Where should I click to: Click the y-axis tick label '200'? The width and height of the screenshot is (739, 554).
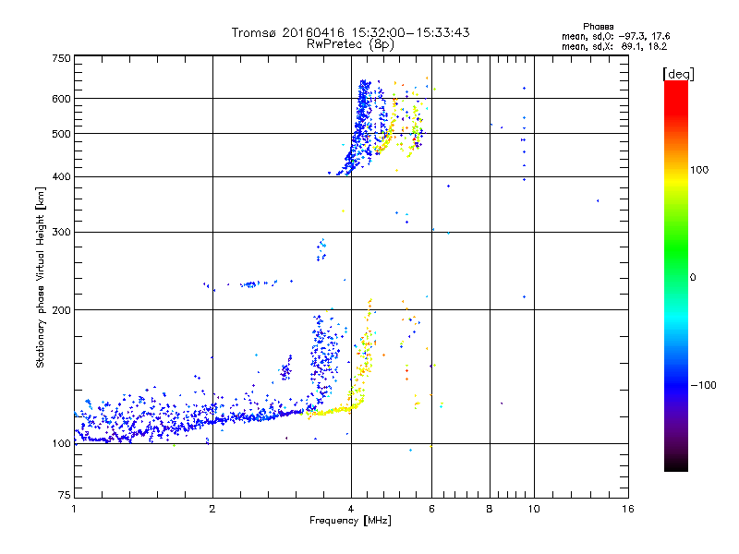62,310
